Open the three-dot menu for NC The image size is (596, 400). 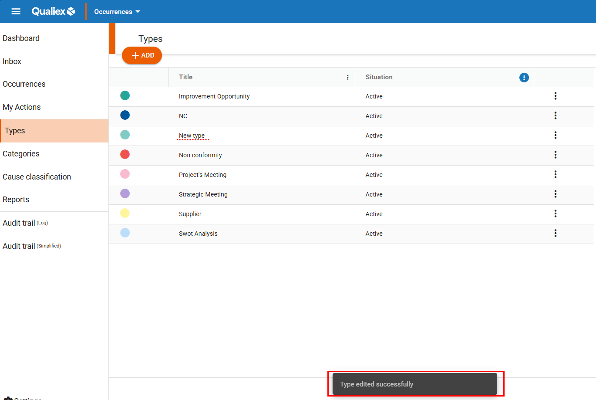[x=555, y=115]
